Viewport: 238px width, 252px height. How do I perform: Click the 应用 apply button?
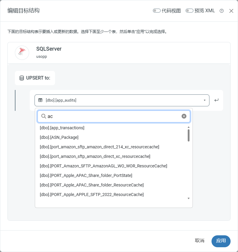click(x=221, y=241)
